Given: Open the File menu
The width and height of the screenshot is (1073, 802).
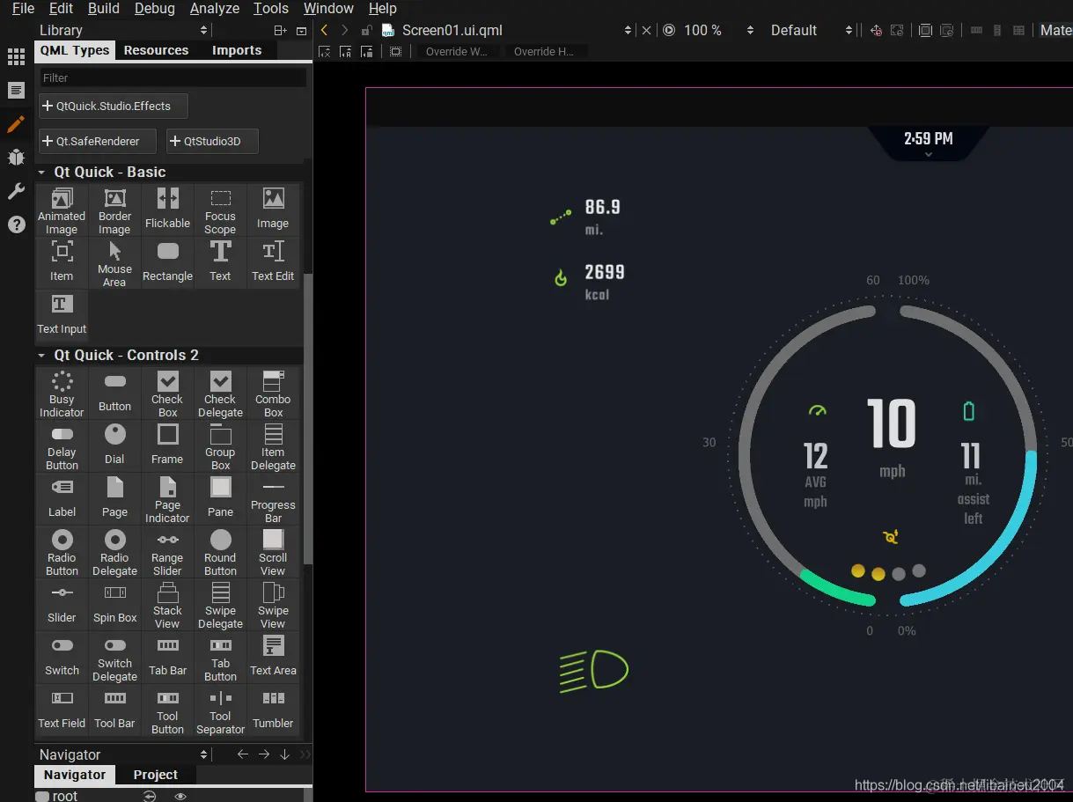Looking at the screenshot, I should click(23, 8).
